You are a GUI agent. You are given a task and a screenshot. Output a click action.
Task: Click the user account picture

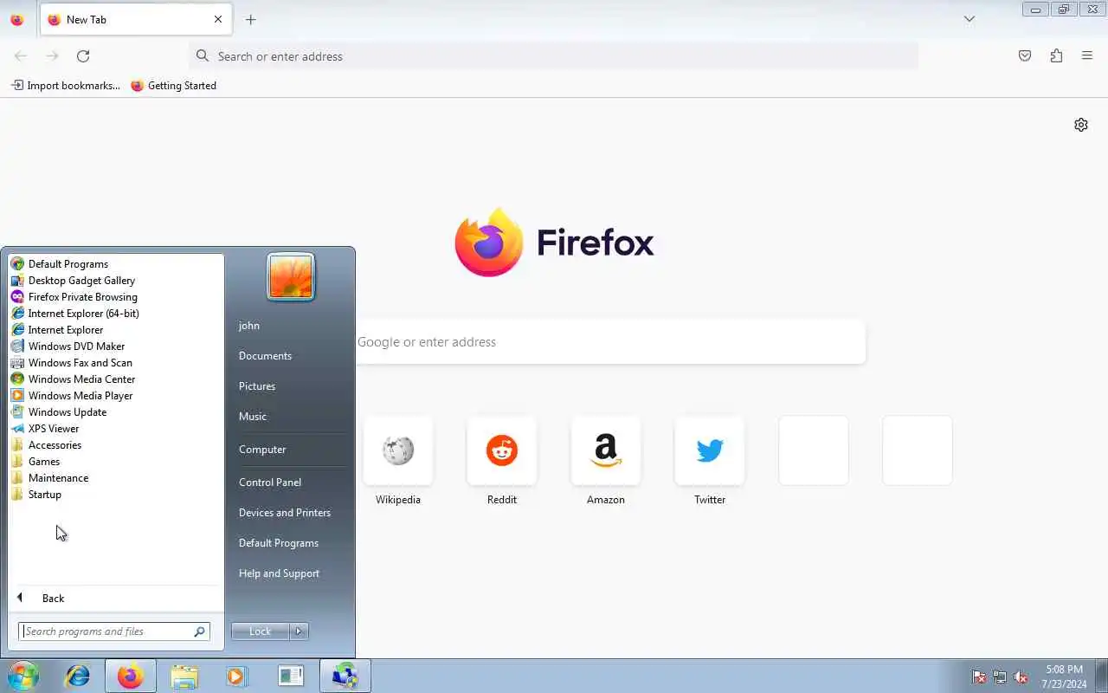tap(291, 277)
